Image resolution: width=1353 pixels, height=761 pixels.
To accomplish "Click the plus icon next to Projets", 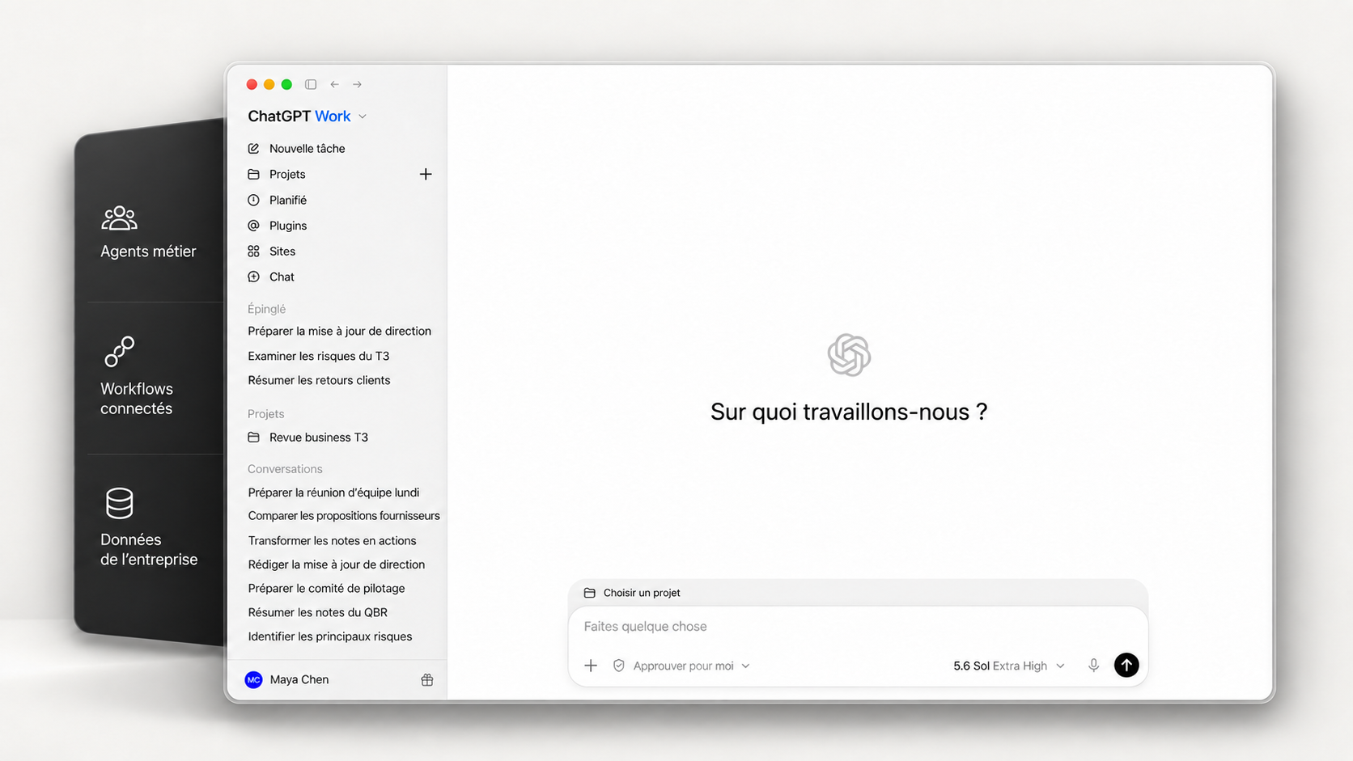I will point(426,174).
